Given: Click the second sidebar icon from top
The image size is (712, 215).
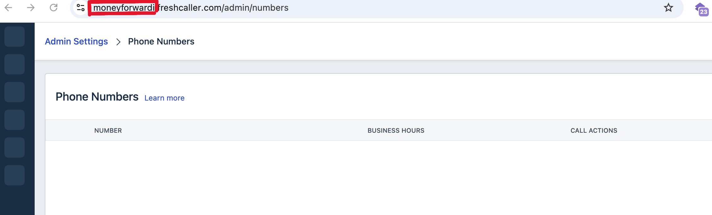Looking at the screenshot, I should point(14,64).
